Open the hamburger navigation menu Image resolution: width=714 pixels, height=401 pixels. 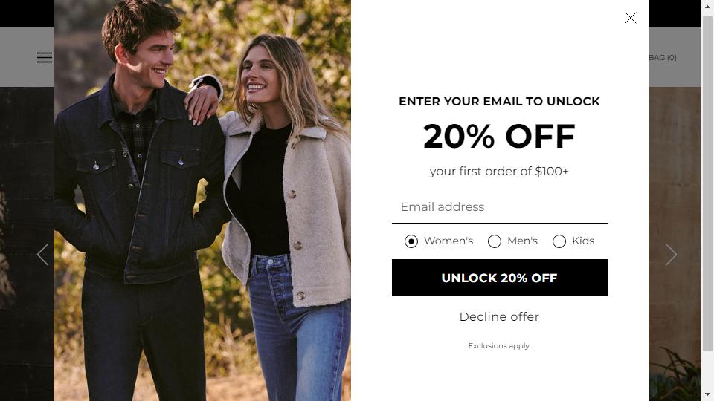45,58
